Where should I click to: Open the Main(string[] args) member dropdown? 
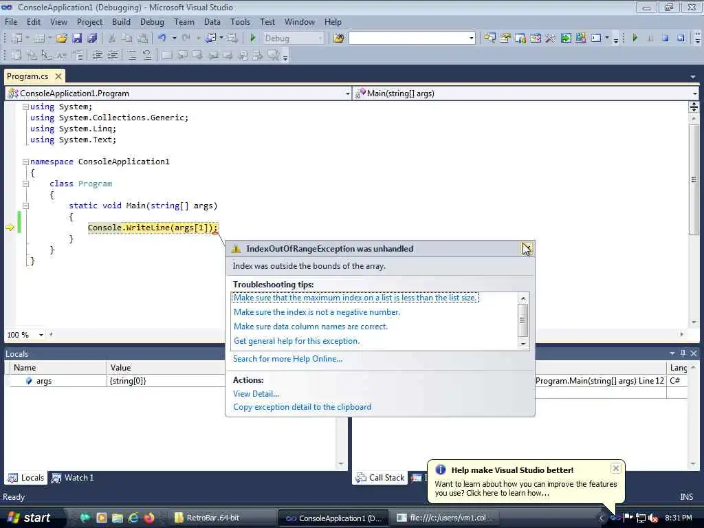click(x=694, y=93)
